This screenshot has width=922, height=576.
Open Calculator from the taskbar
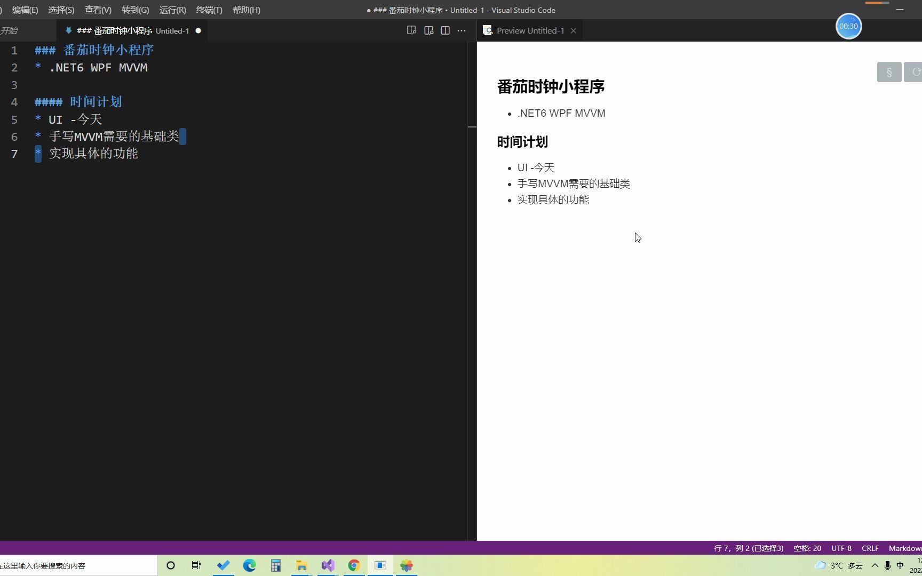coord(275,565)
